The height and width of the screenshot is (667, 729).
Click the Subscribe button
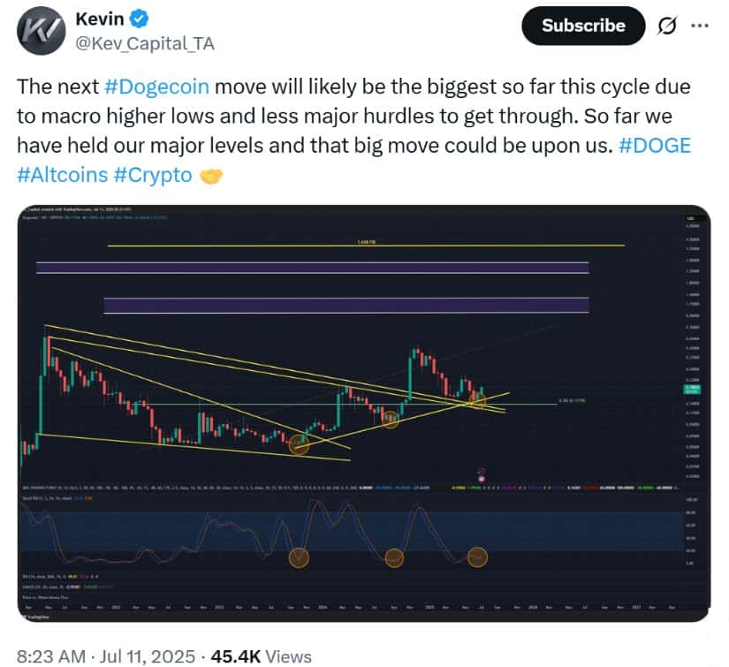click(x=583, y=26)
